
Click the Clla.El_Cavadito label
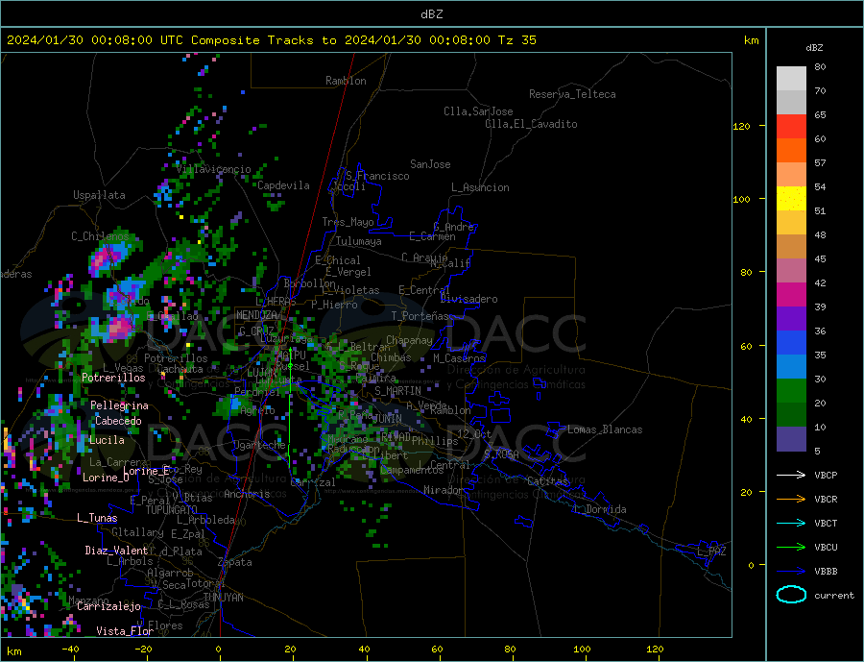point(531,124)
